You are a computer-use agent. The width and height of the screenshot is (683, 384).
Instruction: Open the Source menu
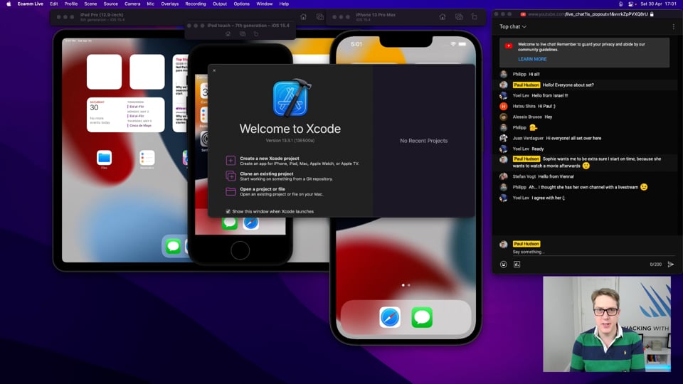point(111,4)
